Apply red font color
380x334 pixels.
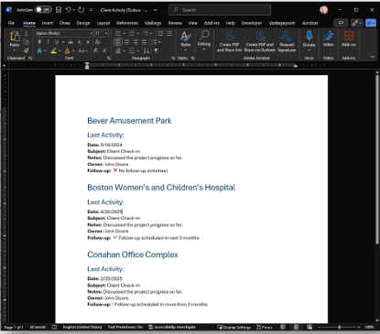[68, 50]
